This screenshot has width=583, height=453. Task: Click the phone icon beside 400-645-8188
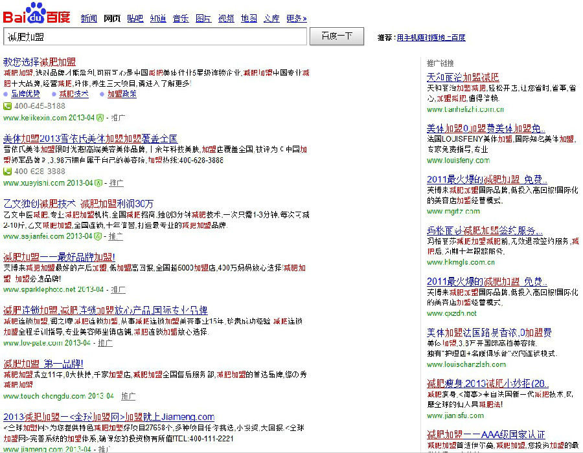click(7, 106)
